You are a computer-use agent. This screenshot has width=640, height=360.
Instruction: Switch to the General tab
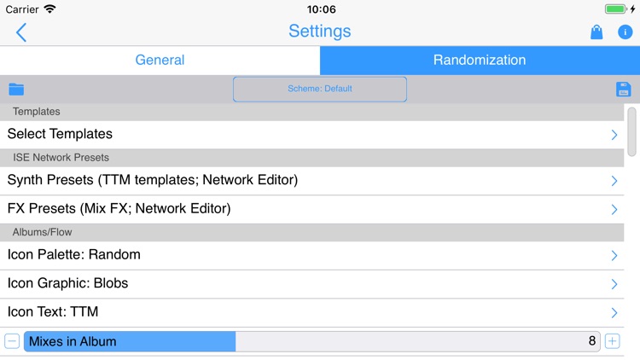160,60
